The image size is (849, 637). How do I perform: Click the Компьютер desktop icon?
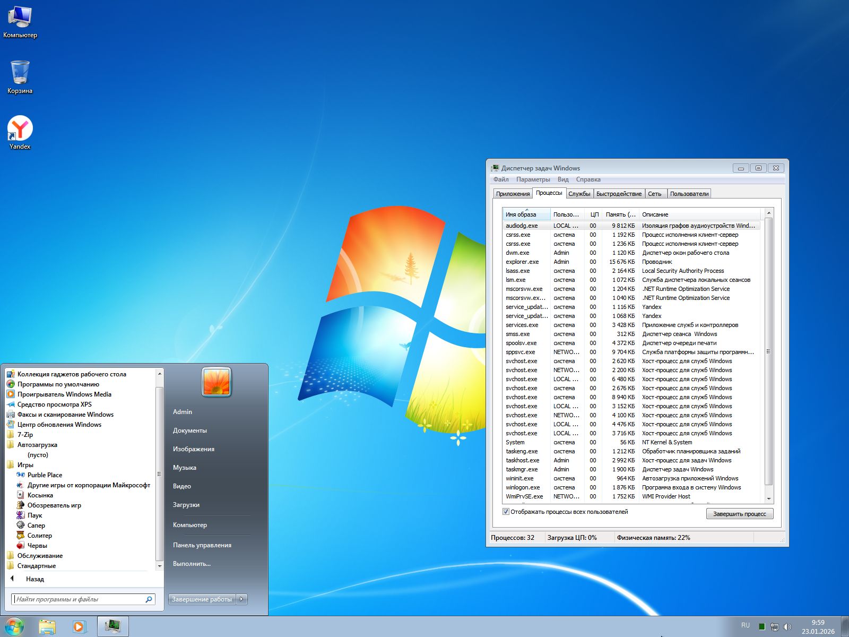pos(20,19)
